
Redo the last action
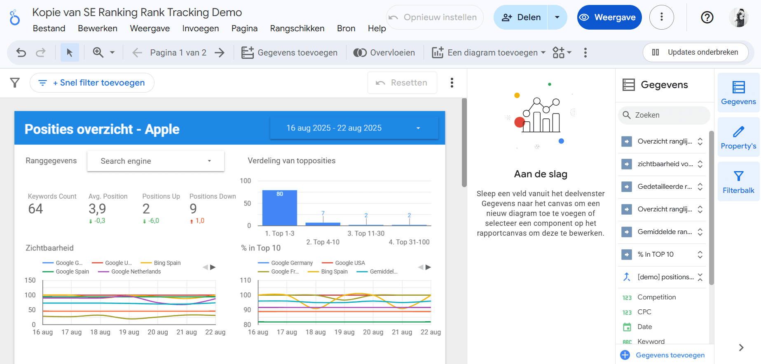[40, 53]
